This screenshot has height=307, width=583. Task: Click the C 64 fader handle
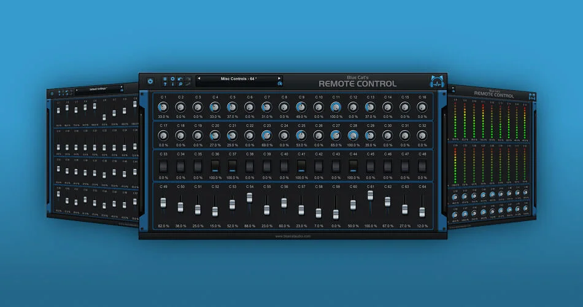pos(422,212)
